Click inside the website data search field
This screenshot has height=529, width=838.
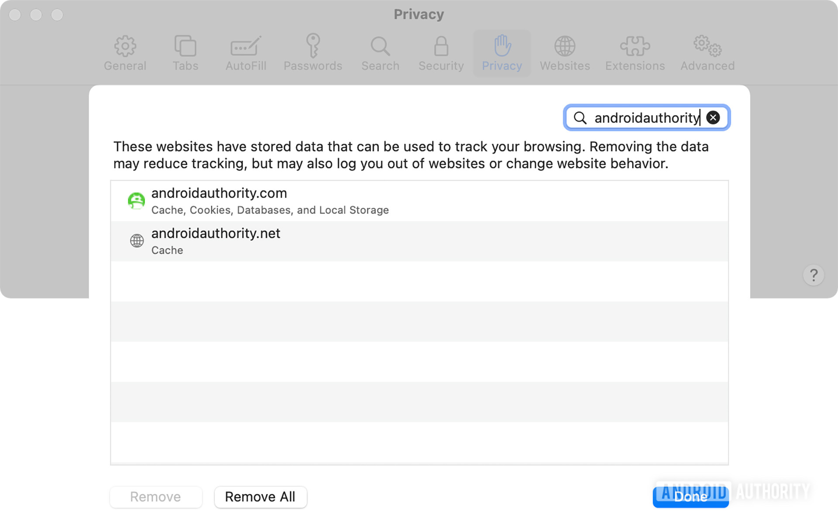tap(646, 118)
